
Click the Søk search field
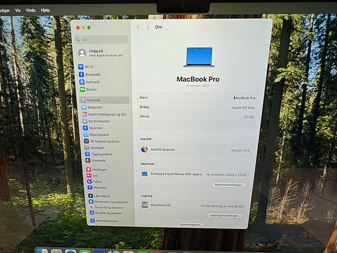(x=101, y=39)
